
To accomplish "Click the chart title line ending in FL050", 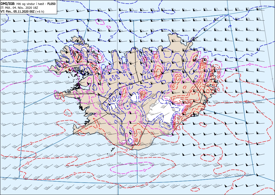I will pyautogui.click(x=28, y=4).
